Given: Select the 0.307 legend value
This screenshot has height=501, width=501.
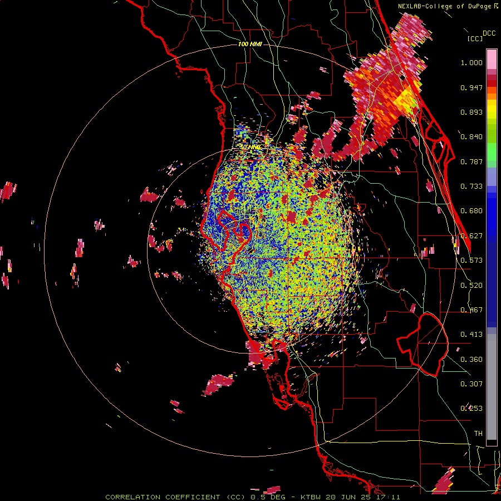Looking at the screenshot, I should tap(471, 384).
